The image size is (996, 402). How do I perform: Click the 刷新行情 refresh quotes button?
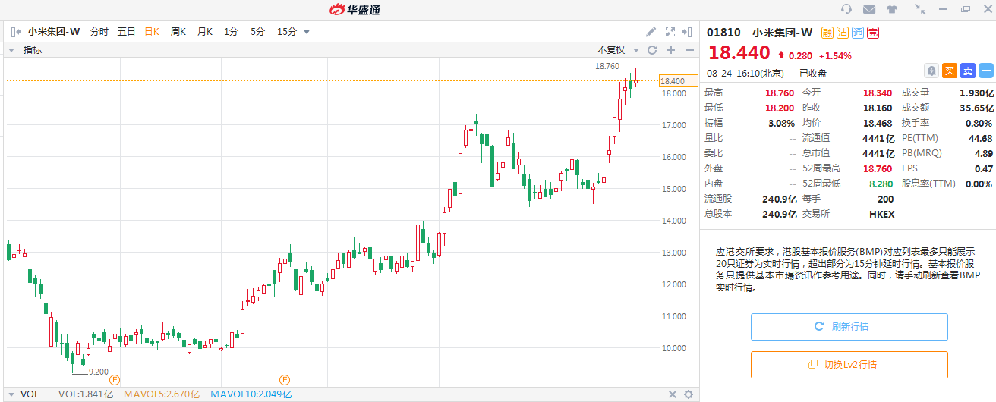pos(849,327)
